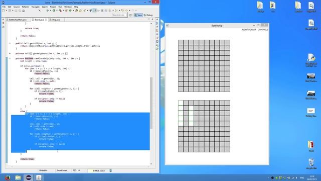Open the Window menu
Image resolution: width=321 pixels, height=181 pixels.
[x=68, y=7]
